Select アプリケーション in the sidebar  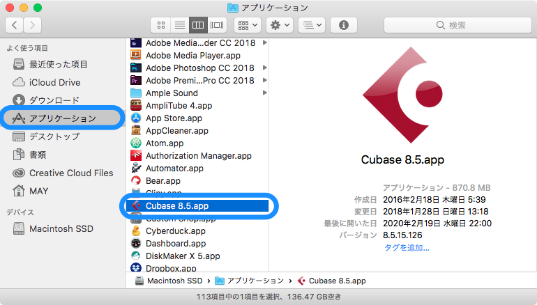(61, 118)
